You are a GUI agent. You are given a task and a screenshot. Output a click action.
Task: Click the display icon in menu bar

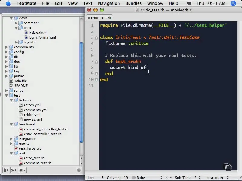point(189,3)
